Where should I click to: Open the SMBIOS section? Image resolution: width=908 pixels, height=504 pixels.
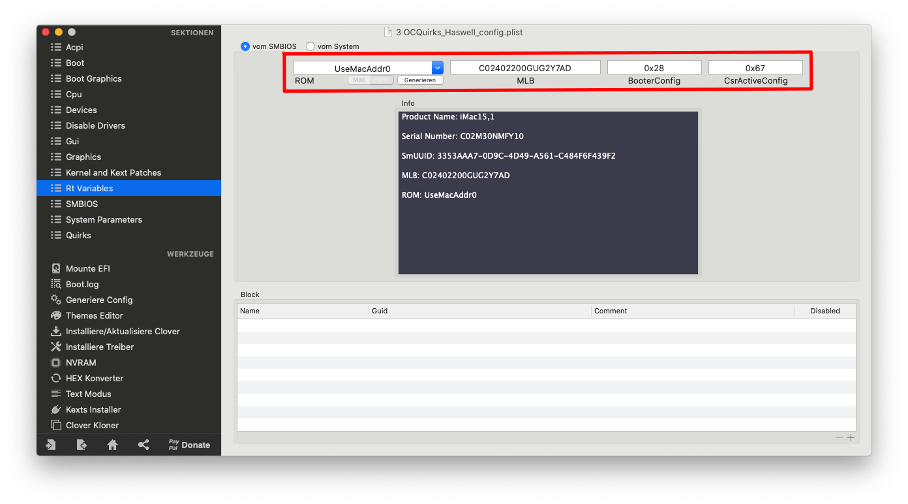pos(129,204)
